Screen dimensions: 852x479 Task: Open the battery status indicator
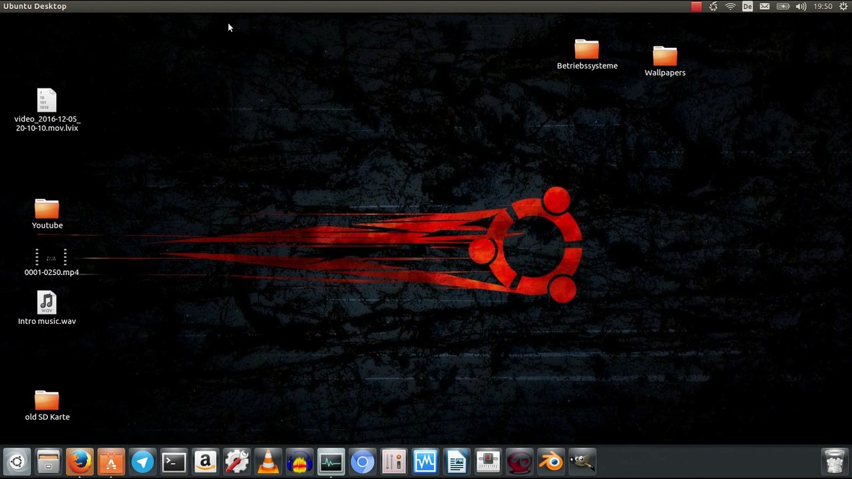[783, 6]
